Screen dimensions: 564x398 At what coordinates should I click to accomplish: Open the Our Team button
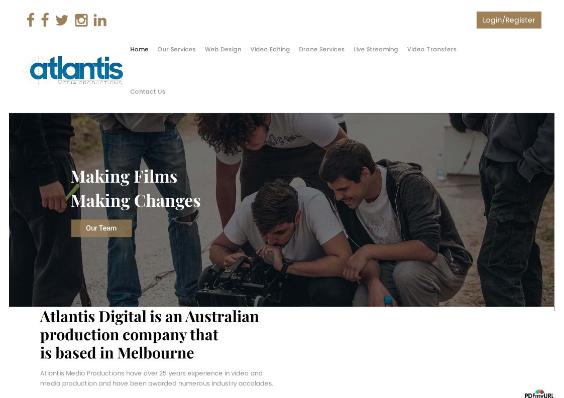click(x=101, y=228)
